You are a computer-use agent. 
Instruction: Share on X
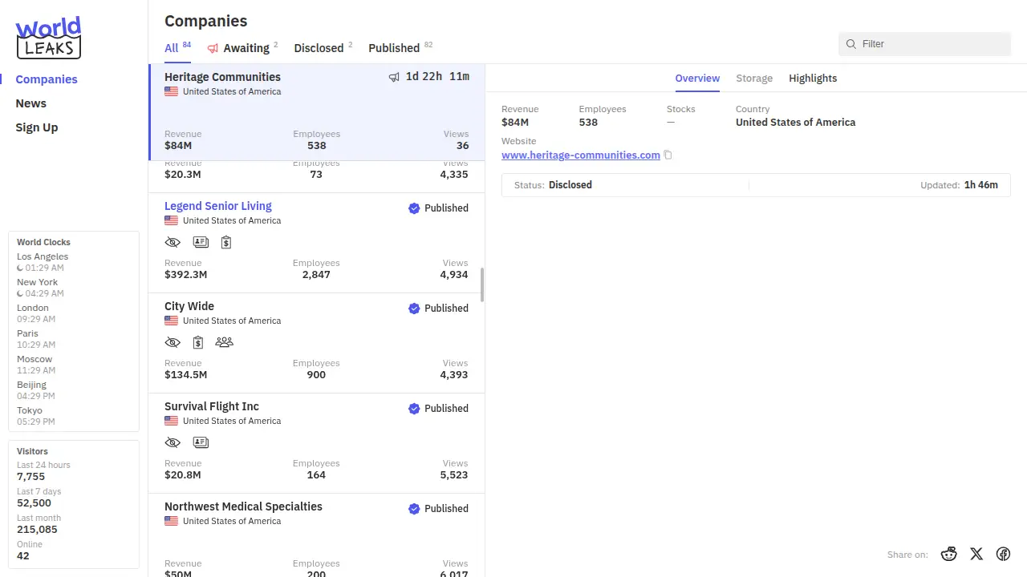976,554
